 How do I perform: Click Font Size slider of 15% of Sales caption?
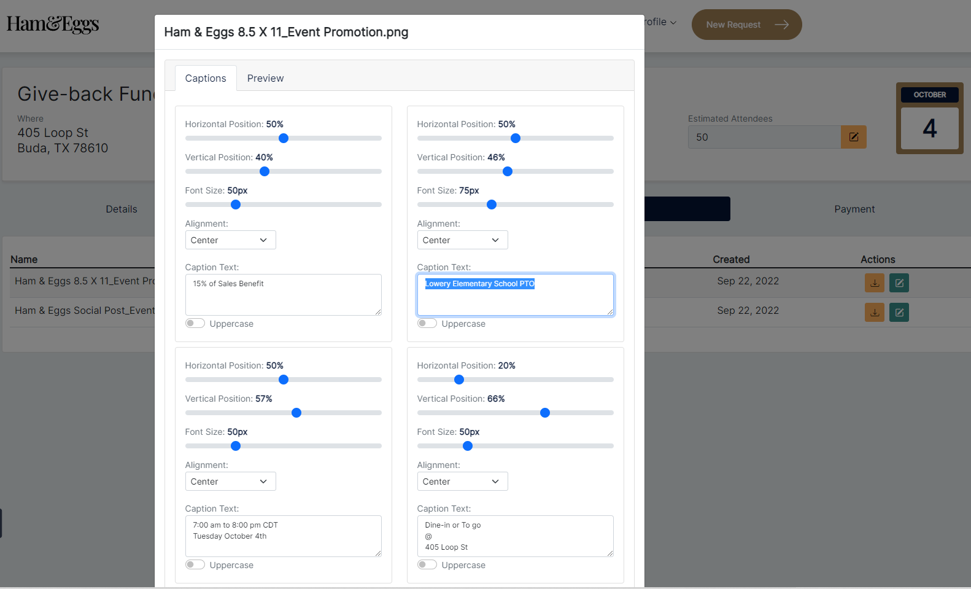click(x=284, y=205)
